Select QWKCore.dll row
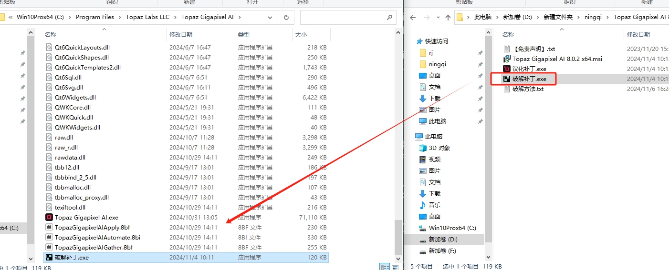The height and width of the screenshot is (270, 669). coord(186,108)
